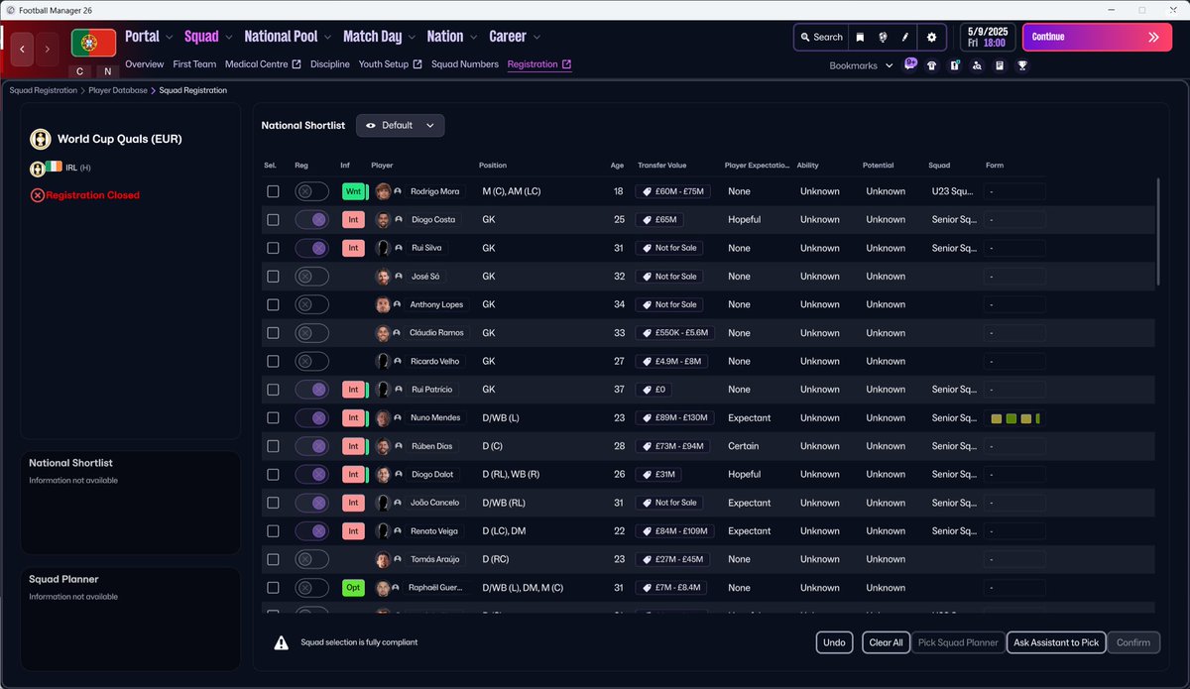Screen dimensions: 1190x689
Task: Click the Undo button
Action: pos(835,642)
